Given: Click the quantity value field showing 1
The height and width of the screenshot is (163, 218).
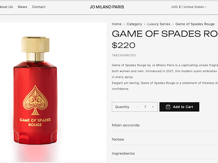Looking at the screenshot, I should pyautogui.click(x=145, y=107).
